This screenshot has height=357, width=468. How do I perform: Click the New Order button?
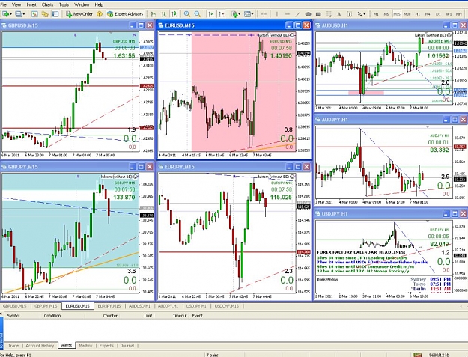pyautogui.click(x=79, y=14)
